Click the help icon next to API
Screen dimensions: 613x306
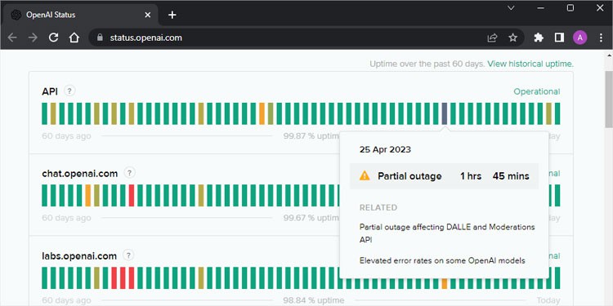click(69, 91)
